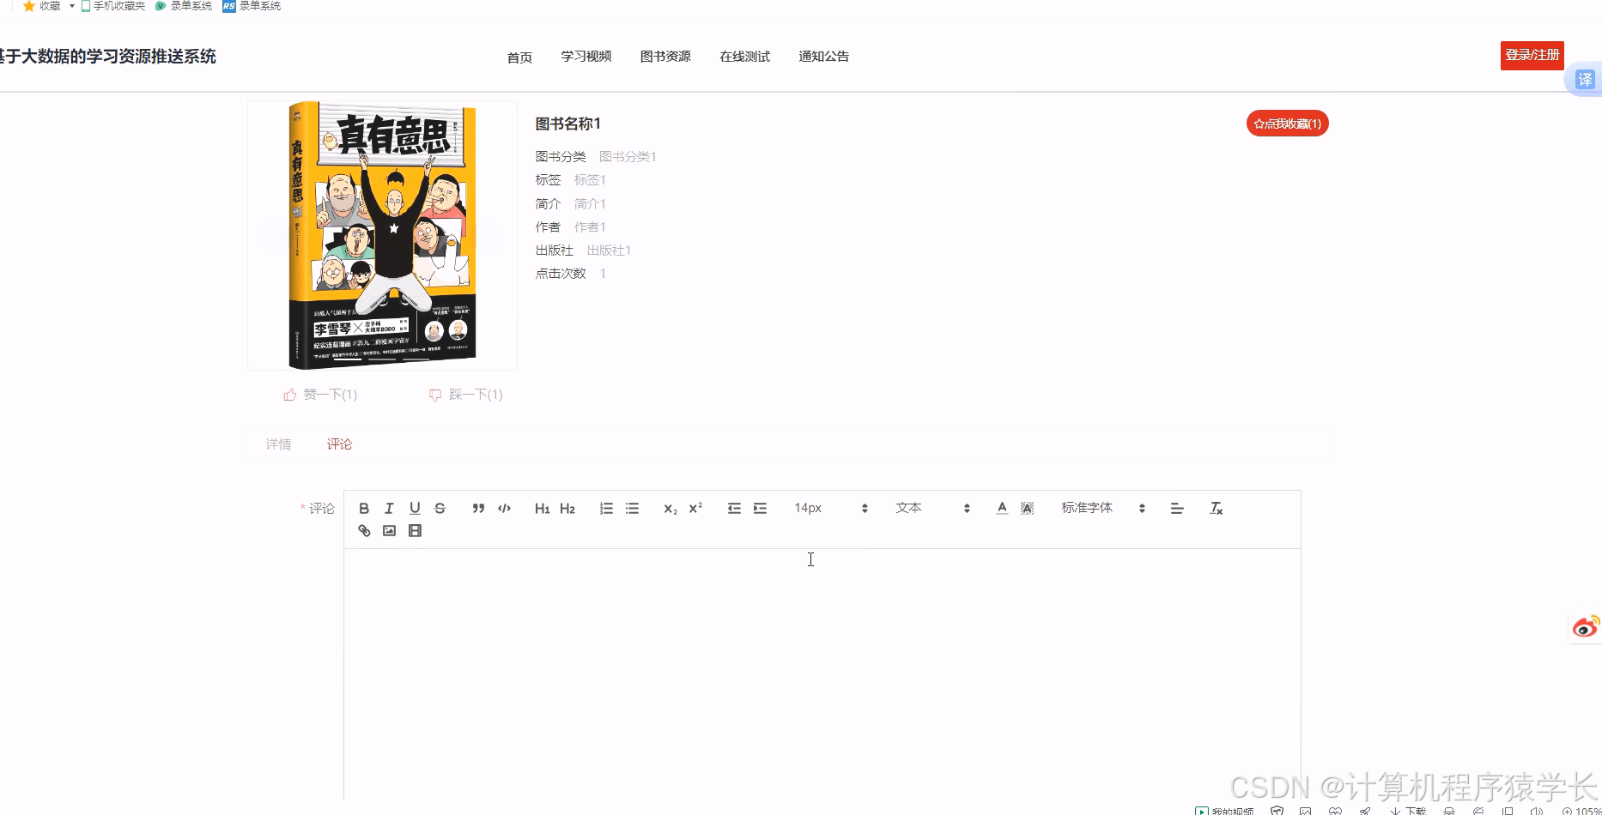Screen dimensions: 1602x815
Task: Click the site title 基于大数据的学习资源推送系统
Action: click(x=107, y=57)
